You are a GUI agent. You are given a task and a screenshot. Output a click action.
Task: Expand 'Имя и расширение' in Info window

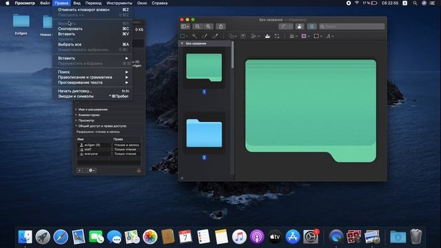[x=76, y=110]
